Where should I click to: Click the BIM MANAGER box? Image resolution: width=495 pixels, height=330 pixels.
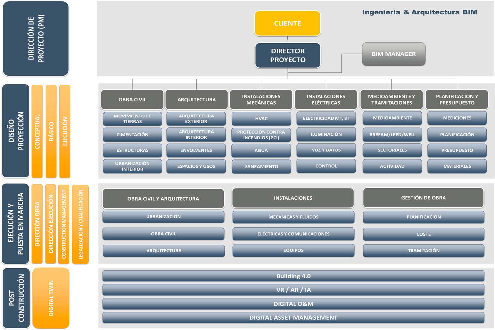(x=394, y=54)
